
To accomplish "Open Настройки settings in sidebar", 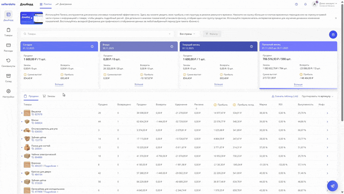I will pyautogui.click(x=8, y=94).
